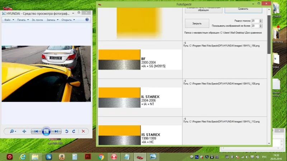Switch to FotoSpectr red car taskbar button

[140, 157]
